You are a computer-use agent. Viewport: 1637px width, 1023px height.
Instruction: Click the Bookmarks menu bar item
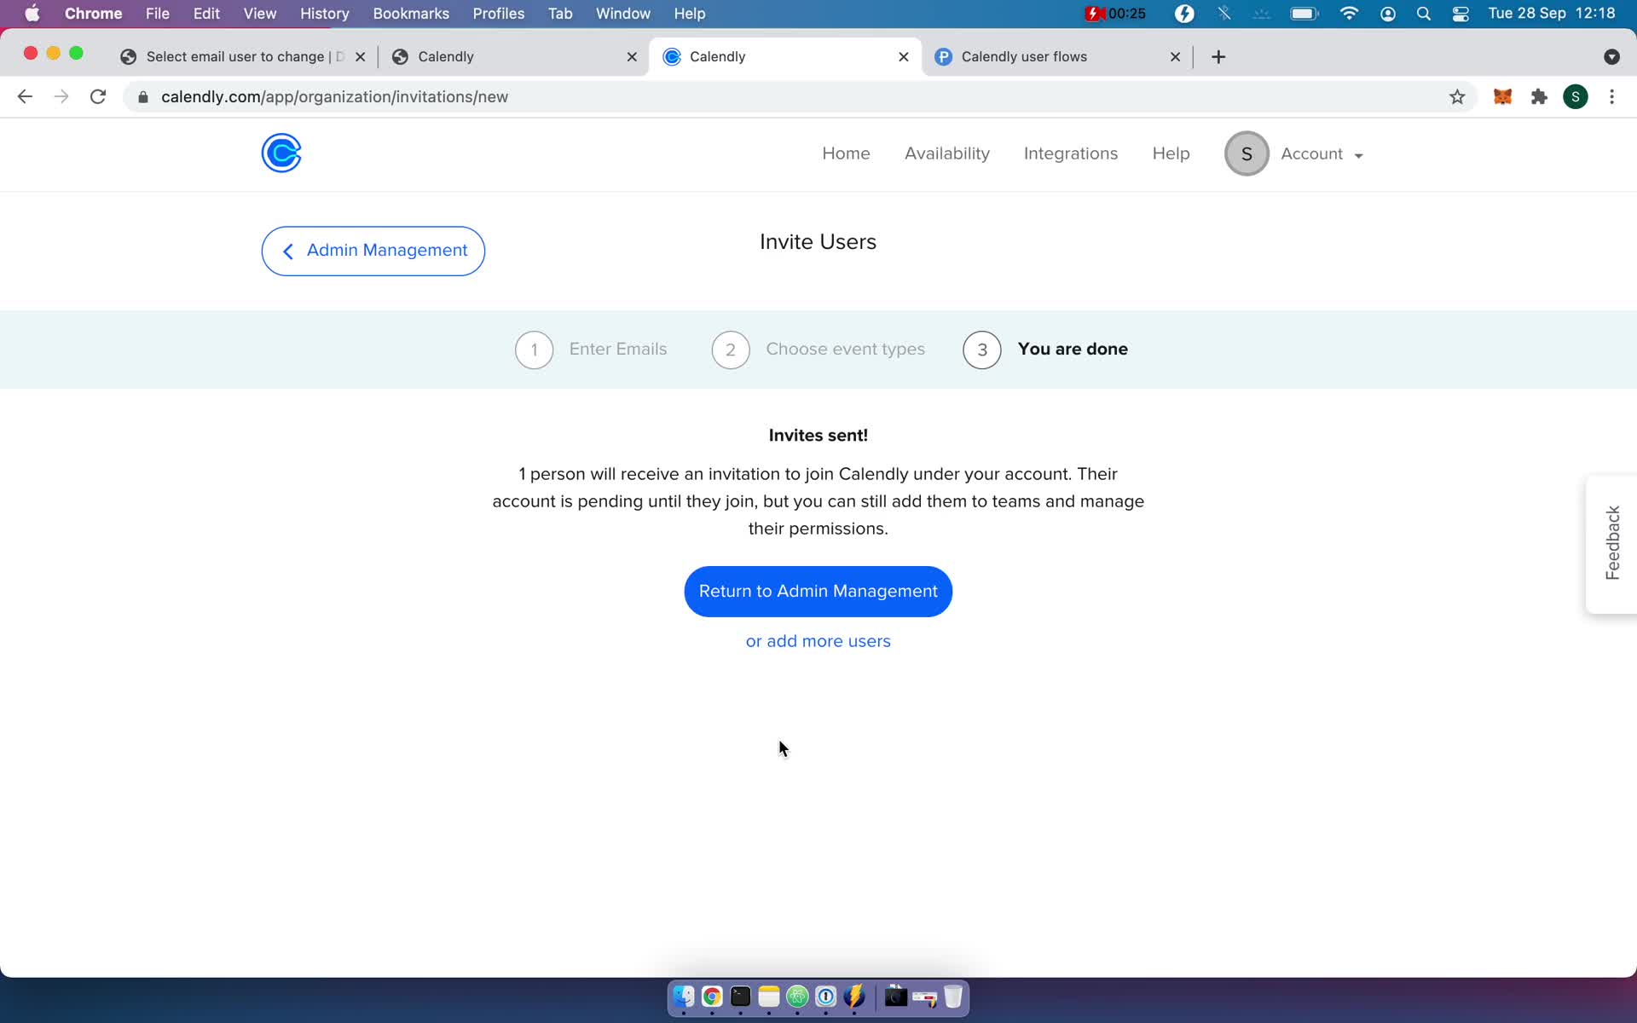tap(410, 13)
